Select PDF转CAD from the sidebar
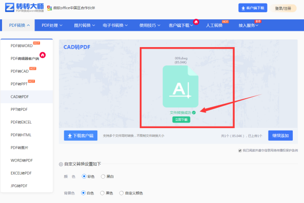 pyautogui.click(x=20, y=71)
